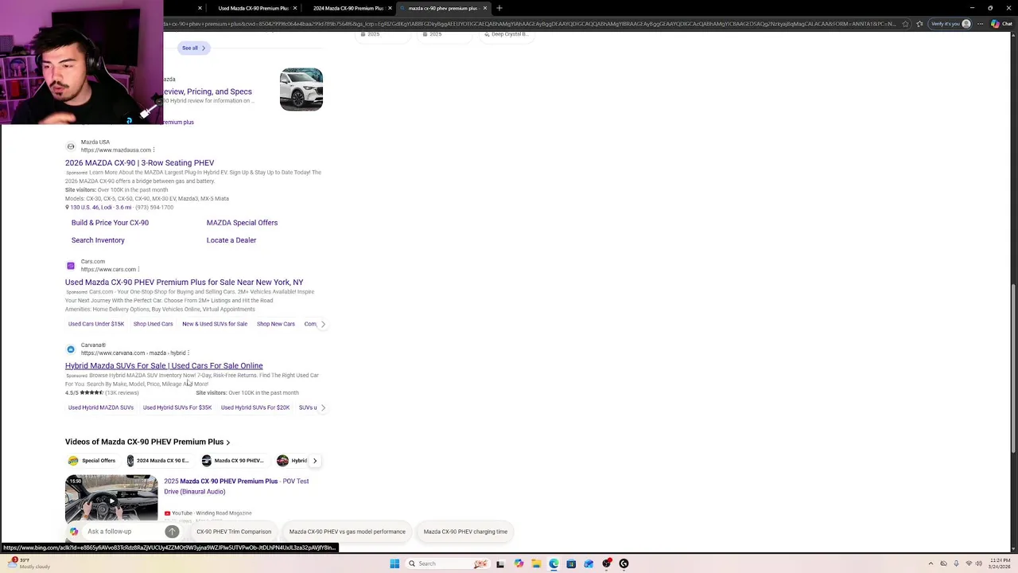Open the Microsoft Store taskbar icon
This screenshot has width=1018, height=573.
pyautogui.click(x=571, y=563)
